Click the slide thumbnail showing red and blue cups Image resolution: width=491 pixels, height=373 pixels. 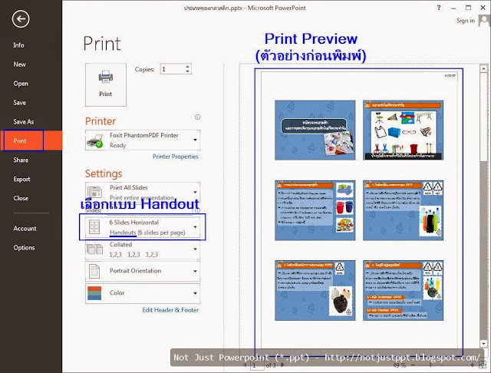[x=315, y=210]
